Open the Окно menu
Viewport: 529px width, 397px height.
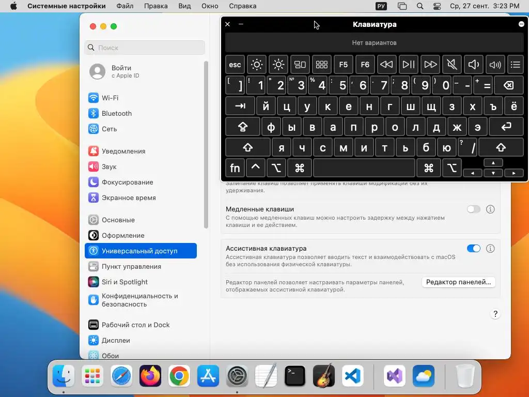[210, 6]
